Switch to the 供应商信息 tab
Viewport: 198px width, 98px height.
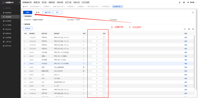[x=105, y=6]
